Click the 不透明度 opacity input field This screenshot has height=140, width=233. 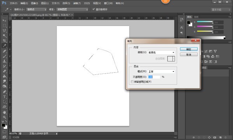coord(154,77)
